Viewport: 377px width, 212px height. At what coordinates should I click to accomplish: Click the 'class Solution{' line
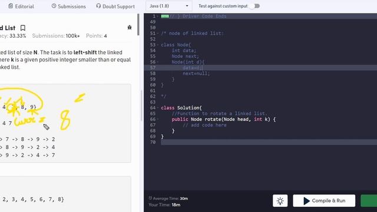tap(181, 108)
